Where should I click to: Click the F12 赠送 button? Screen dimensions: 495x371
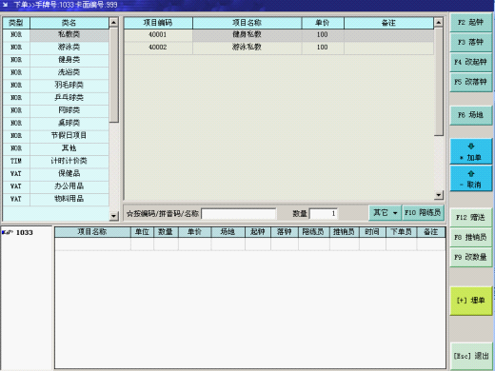tap(471, 218)
